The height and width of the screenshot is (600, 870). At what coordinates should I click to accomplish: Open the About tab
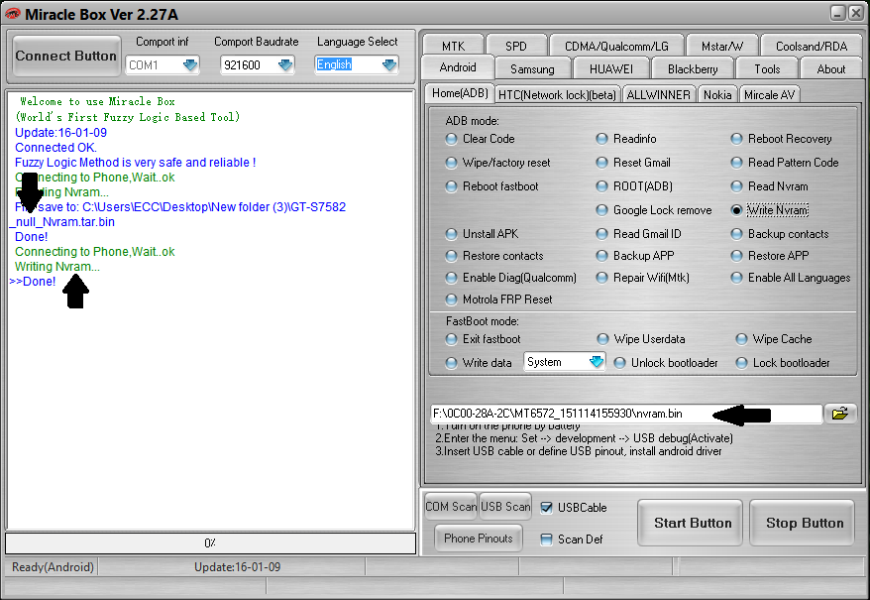pyautogui.click(x=830, y=68)
